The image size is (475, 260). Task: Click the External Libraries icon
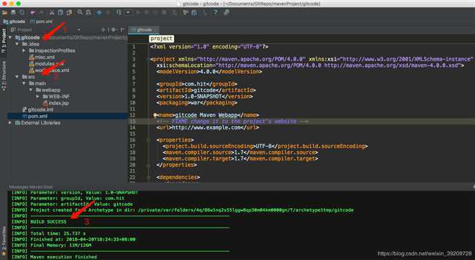coord(17,123)
